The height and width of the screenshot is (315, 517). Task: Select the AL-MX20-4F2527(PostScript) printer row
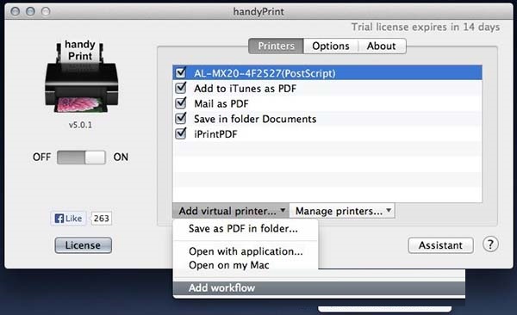click(x=327, y=73)
